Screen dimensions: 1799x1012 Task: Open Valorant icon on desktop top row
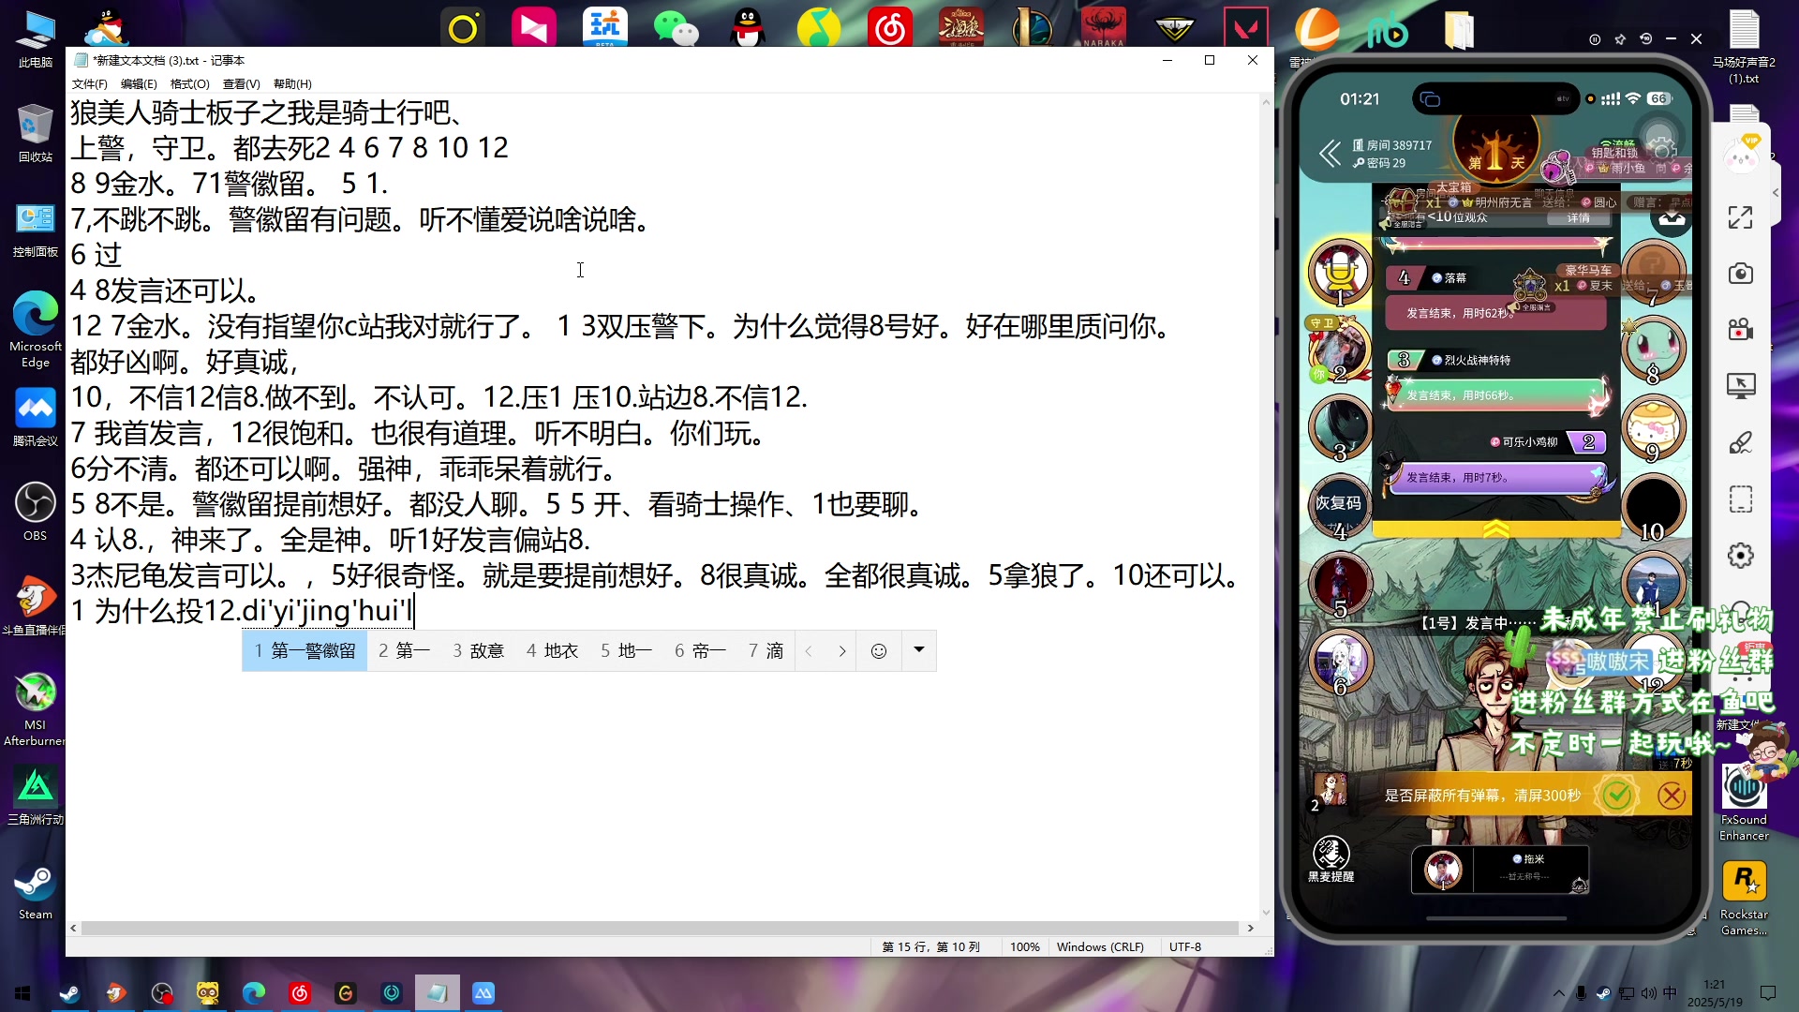[1246, 27]
